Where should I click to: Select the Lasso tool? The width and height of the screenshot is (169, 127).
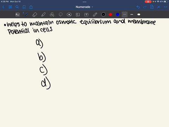(61, 14)
